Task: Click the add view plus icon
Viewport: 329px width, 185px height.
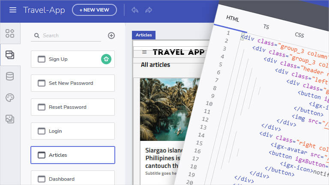Action: click(111, 36)
